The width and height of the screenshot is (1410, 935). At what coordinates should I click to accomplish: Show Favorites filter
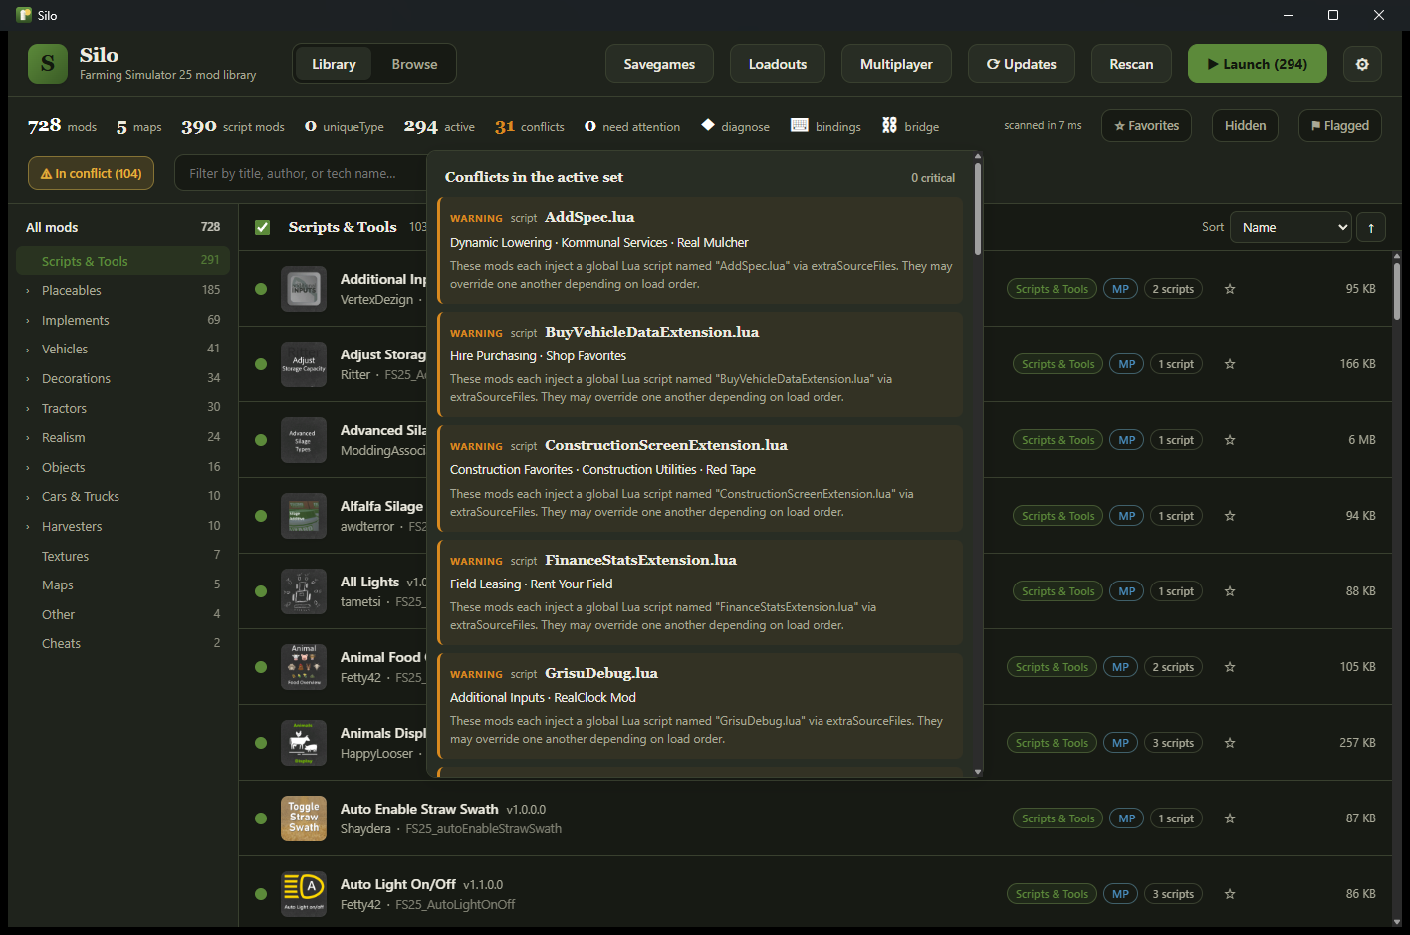(1146, 125)
